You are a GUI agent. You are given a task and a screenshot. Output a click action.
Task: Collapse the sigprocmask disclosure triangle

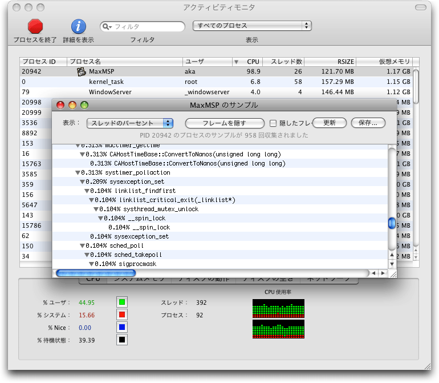tap(92, 264)
